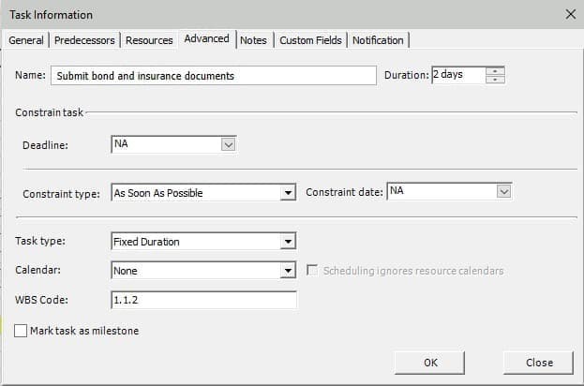Expand the Task type dropdown
Image resolution: width=584 pixels, height=386 pixels.
[x=288, y=242]
